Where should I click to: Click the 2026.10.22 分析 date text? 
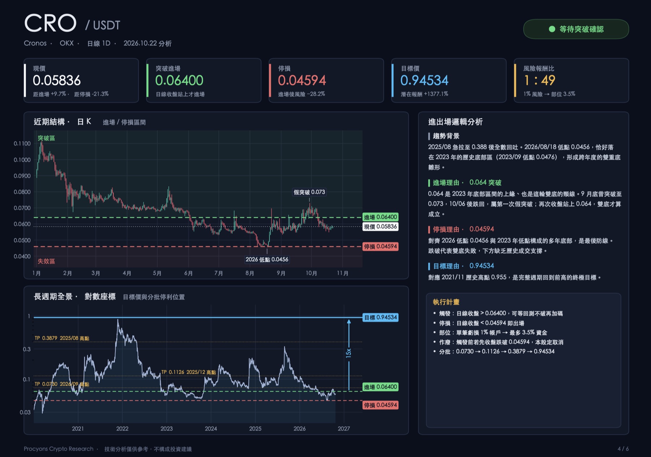[148, 43]
